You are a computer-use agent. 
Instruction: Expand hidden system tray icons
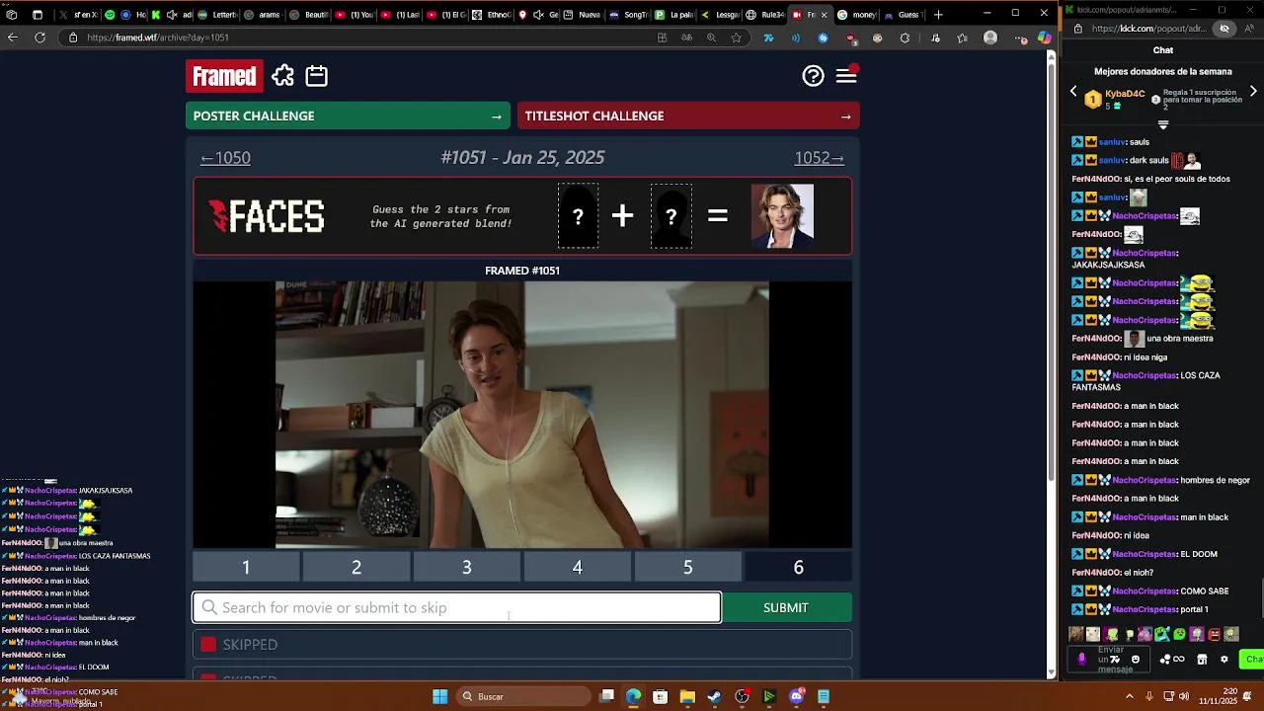coord(1130,696)
